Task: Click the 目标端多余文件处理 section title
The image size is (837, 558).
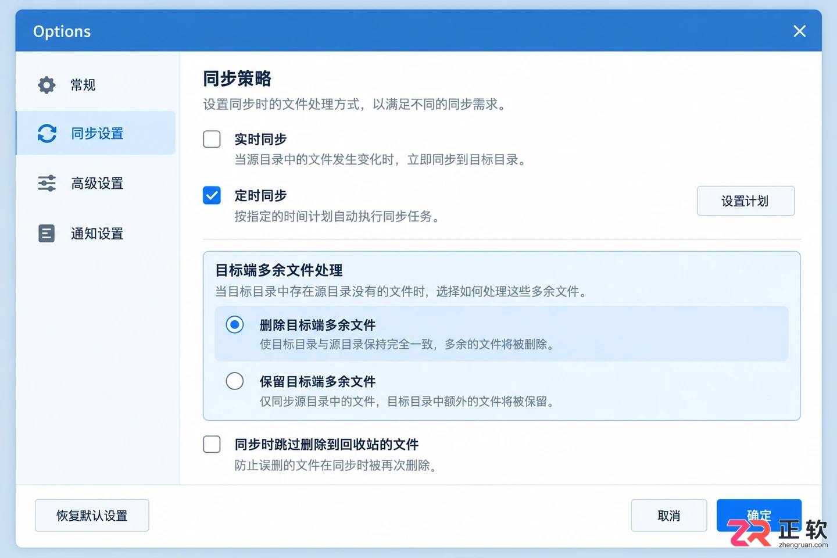Action: tap(279, 270)
